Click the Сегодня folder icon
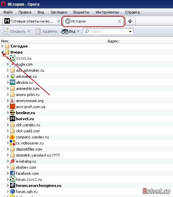Screen dimensions: 173x197 click(x=7, y=46)
